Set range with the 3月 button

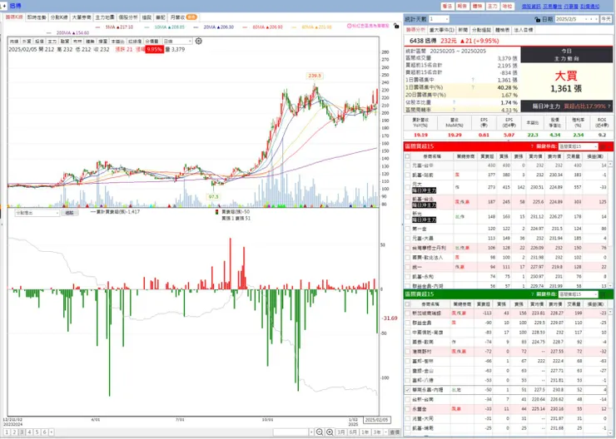[x=341, y=432]
